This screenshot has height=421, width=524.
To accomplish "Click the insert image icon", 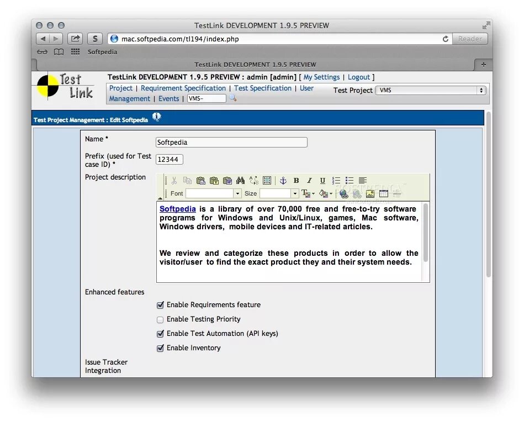I will tap(370, 193).
